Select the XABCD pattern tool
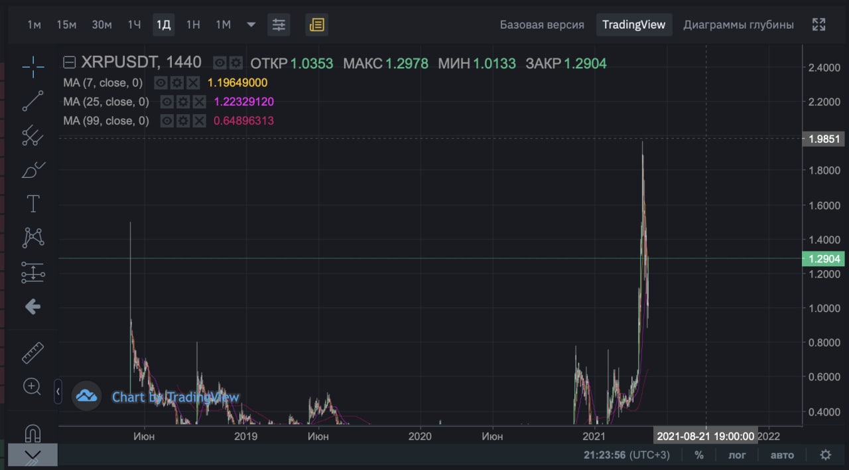This screenshot has width=849, height=470. (33, 237)
